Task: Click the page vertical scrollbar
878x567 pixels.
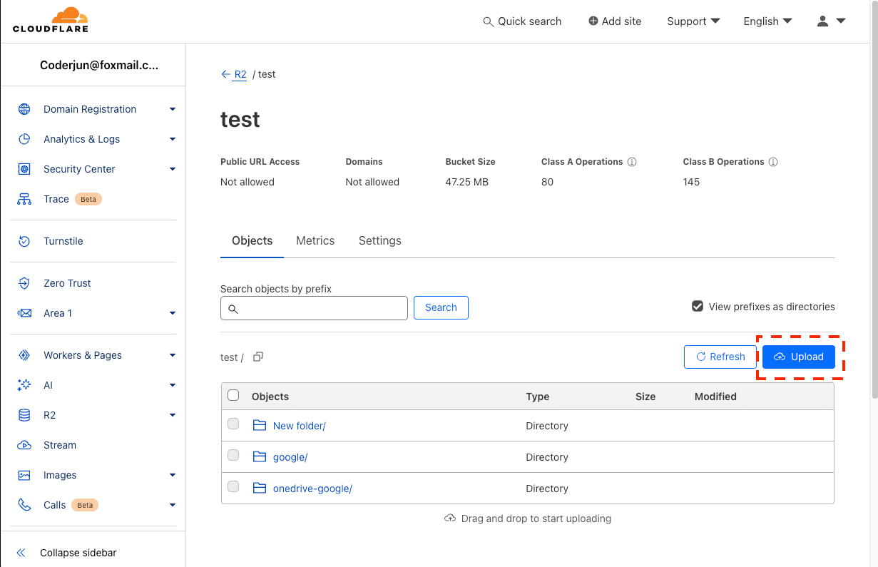Action: click(x=874, y=200)
